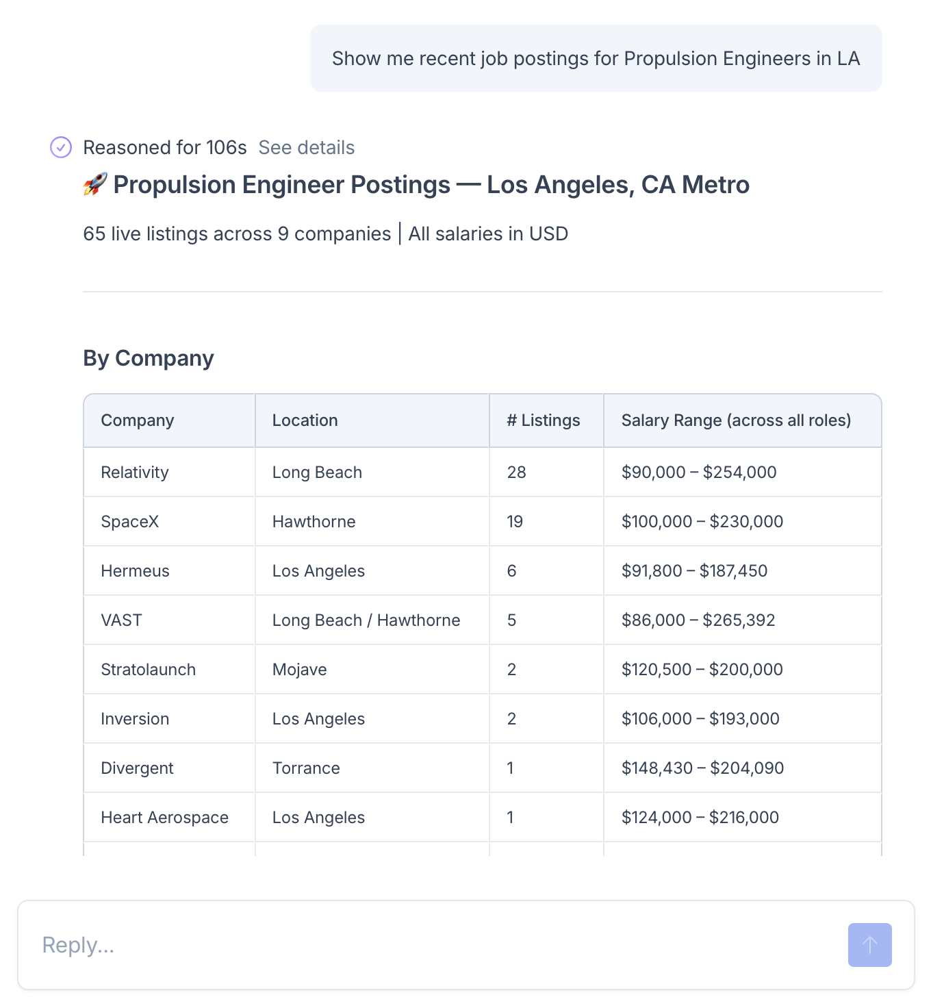Click the reasoning checkmark circle icon
This screenshot has width=931, height=1008.
pyautogui.click(x=61, y=147)
